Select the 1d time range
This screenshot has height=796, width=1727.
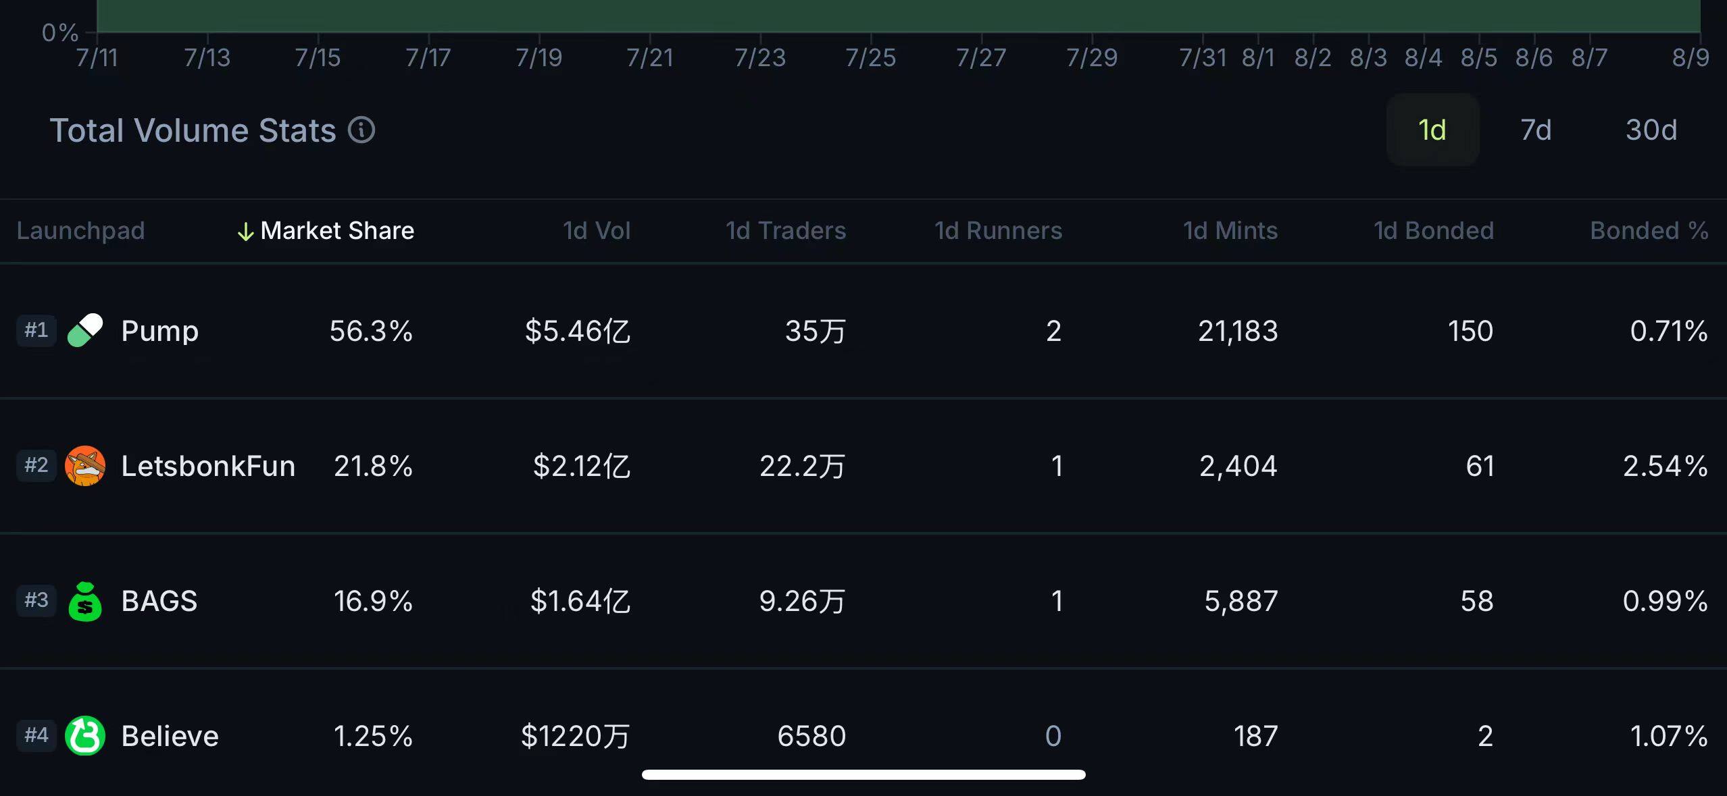point(1432,130)
